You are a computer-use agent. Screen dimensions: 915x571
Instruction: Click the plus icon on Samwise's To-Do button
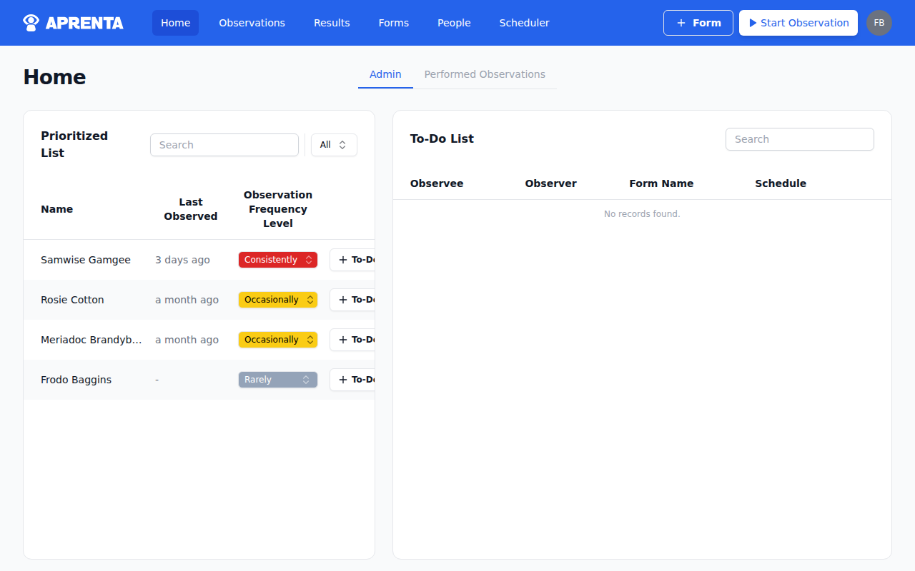click(341, 260)
